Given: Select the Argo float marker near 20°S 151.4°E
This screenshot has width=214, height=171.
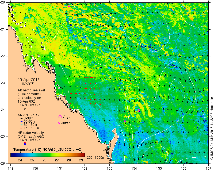Looking at the screenshot, I should click(69, 6).
